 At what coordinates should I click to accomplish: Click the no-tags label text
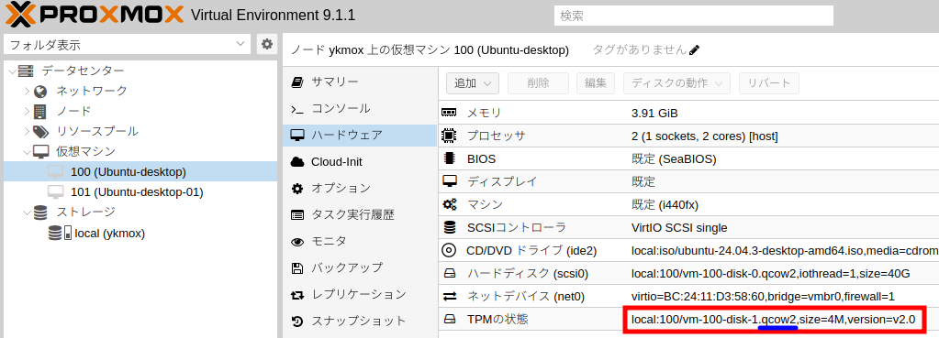pos(640,50)
